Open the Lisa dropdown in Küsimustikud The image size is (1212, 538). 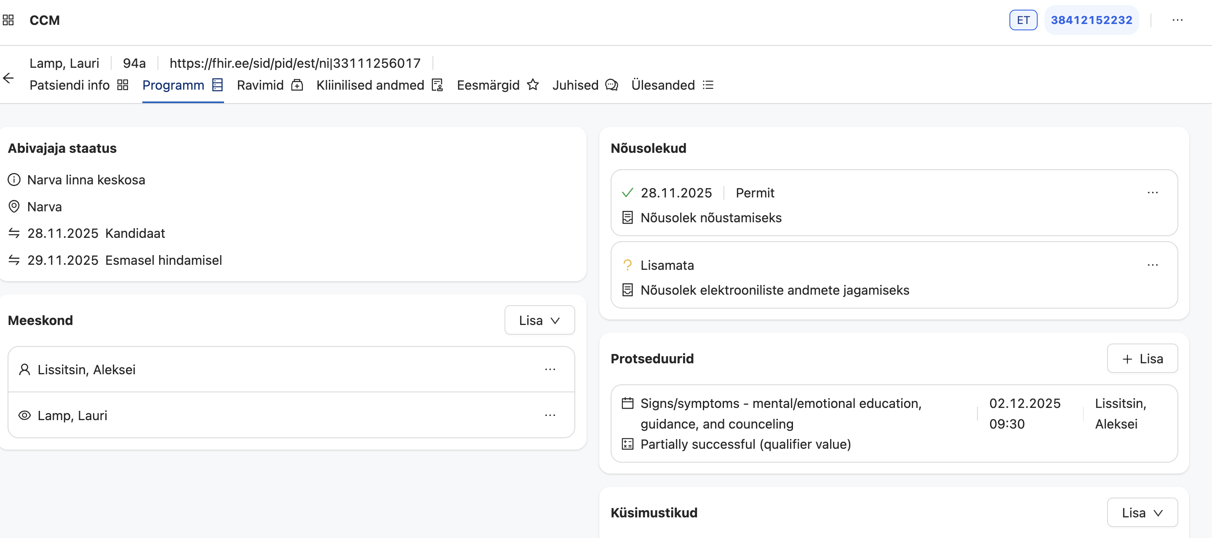click(x=1143, y=512)
